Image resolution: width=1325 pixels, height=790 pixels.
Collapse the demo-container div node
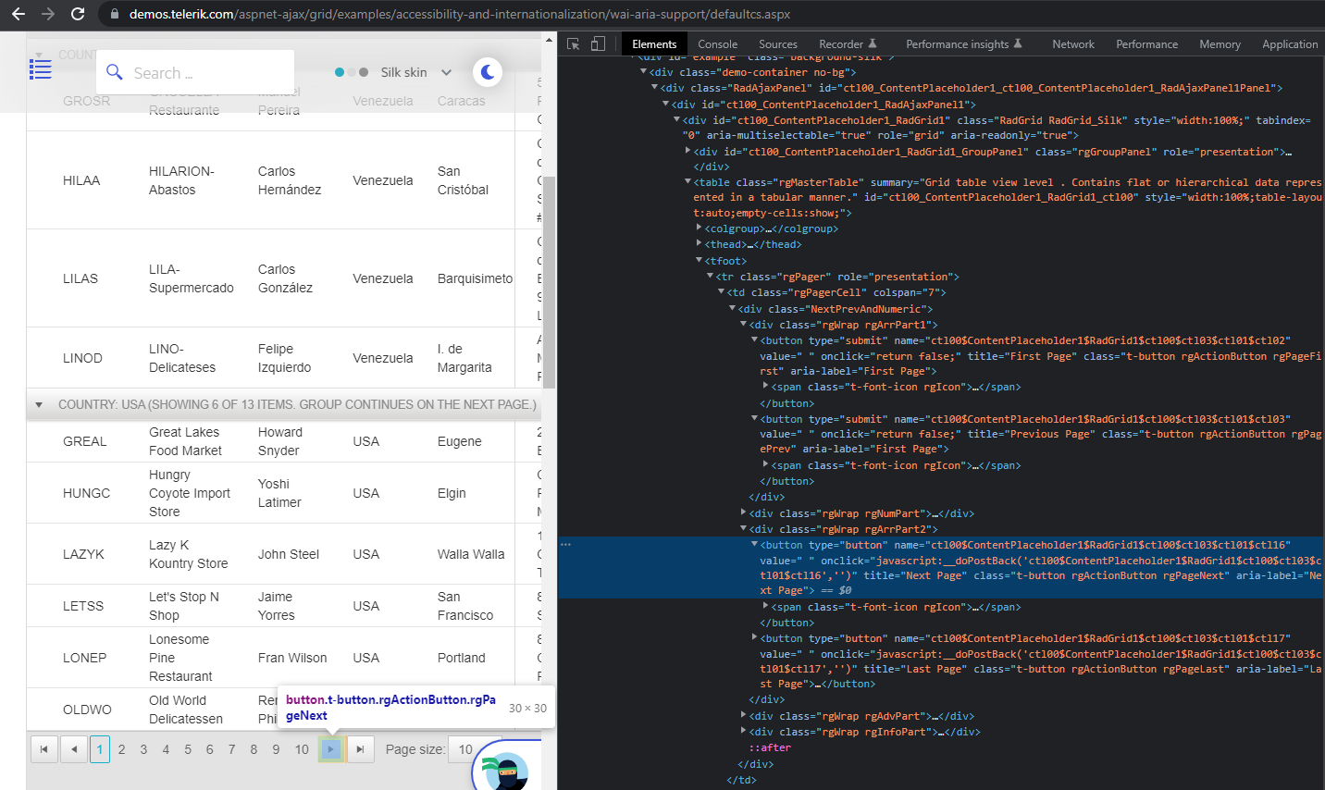point(644,71)
